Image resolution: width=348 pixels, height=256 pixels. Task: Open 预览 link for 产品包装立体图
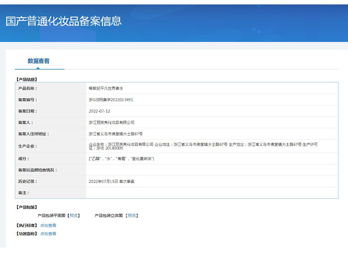coord(132,216)
